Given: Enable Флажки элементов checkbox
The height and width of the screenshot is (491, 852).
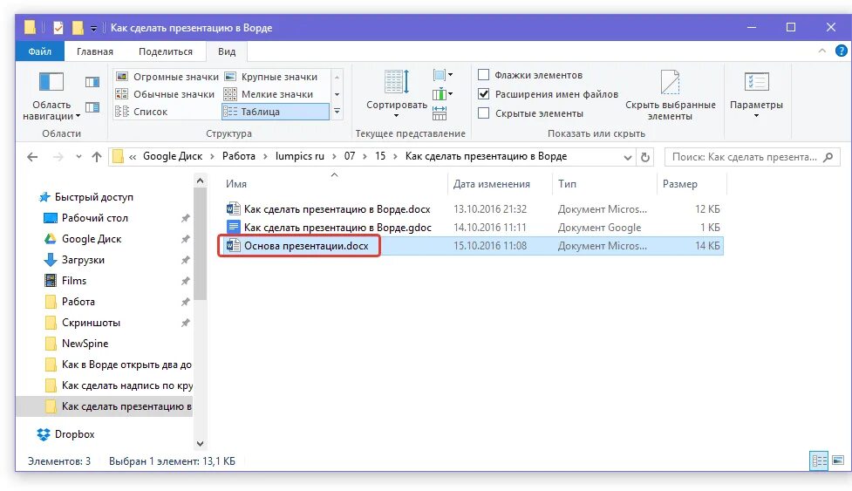Looking at the screenshot, I should 484,75.
